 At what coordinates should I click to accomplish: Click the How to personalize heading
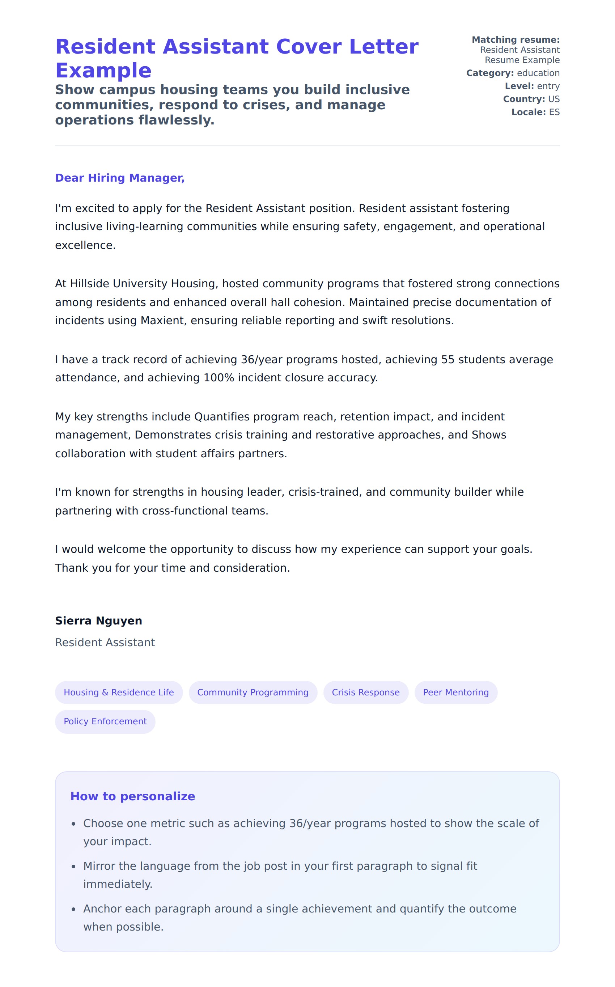tap(133, 796)
